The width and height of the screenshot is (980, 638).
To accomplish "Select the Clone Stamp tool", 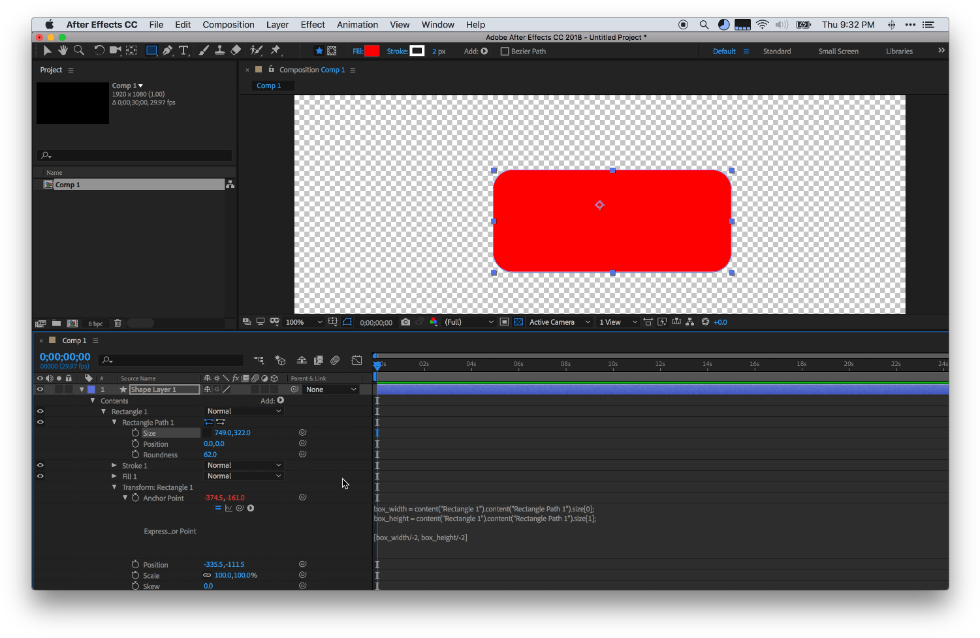I will click(x=219, y=50).
